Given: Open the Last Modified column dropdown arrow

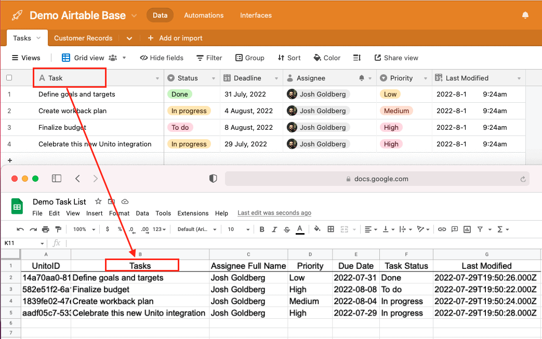Looking at the screenshot, I should pos(519,78).
